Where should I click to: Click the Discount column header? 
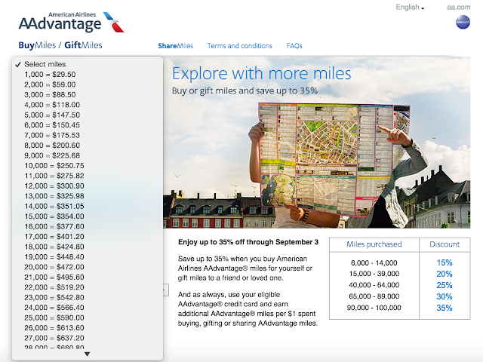pyautogui.click(x=445, y=244)
